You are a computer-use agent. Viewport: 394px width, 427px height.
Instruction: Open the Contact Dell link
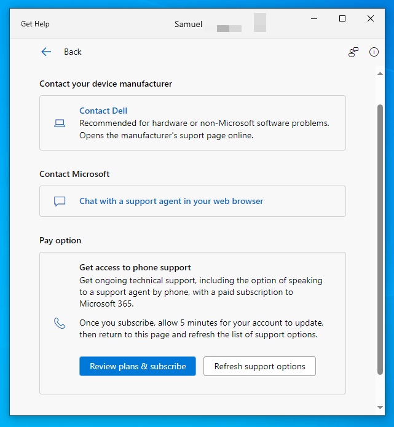[x=103, y=111]
